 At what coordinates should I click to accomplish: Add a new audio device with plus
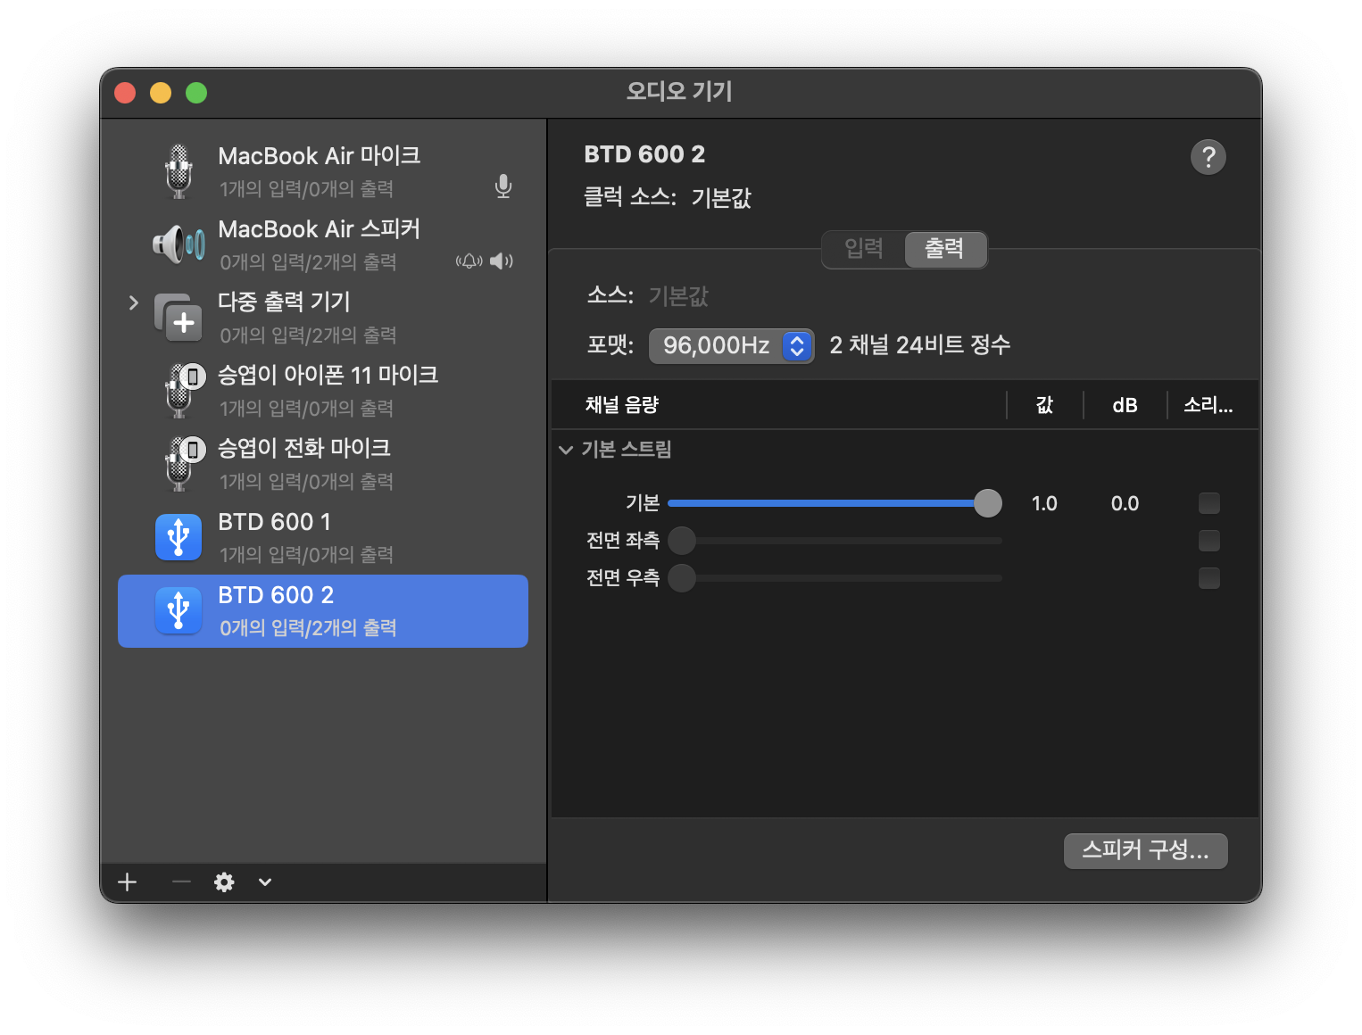[128, 882]
